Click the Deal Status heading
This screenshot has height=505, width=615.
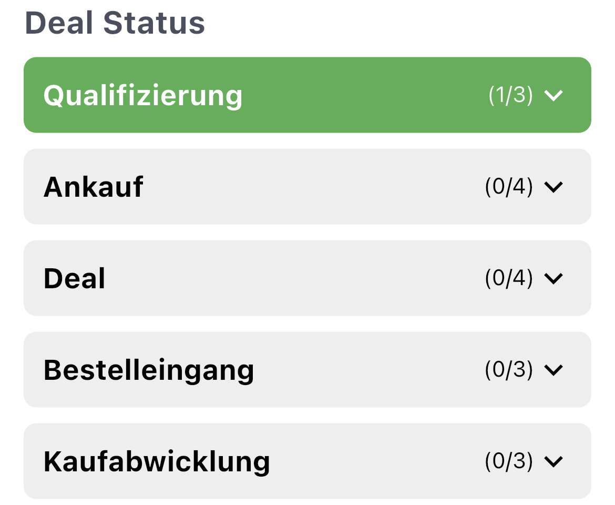coord(115,24)
